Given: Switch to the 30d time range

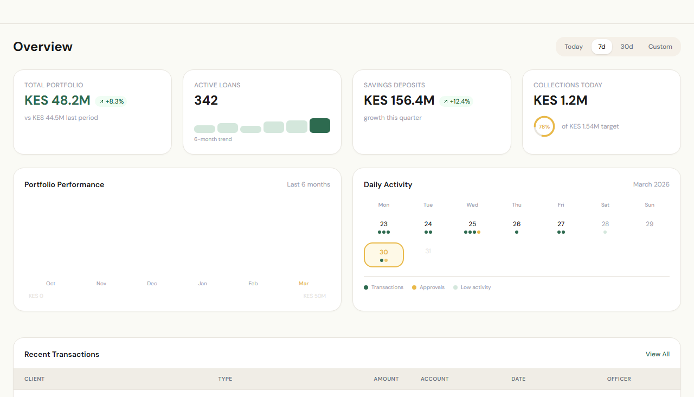Looking at the screenshot, I should coord(627,47).
